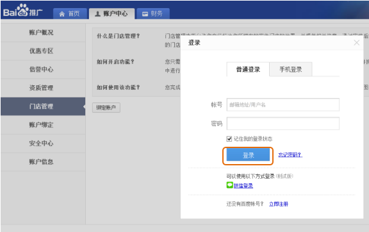Click the 如何使用该功能? heading
The height and width of the screenshot is (232, 369).
119,87
